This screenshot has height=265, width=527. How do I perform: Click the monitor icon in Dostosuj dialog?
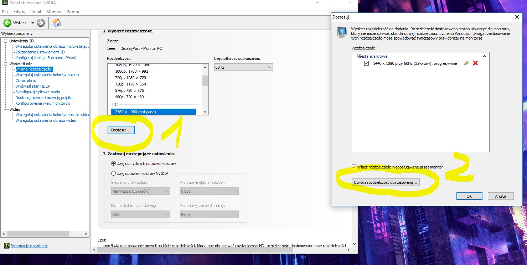(x=342, y=32)
